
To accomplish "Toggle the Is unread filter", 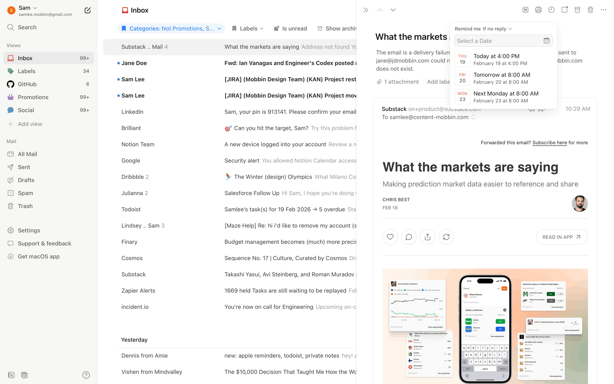I will pyautogui.click(x=290, y=28).
